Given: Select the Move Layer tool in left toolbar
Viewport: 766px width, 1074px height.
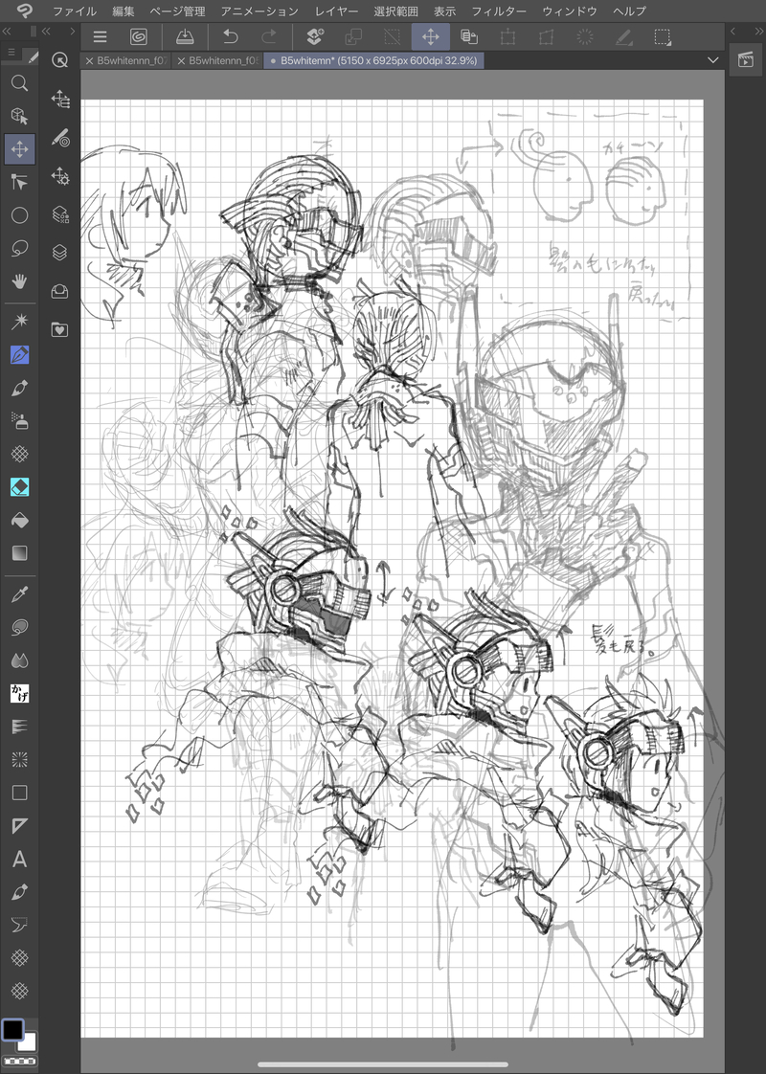Looking at the screenshot, I should 20,148.
